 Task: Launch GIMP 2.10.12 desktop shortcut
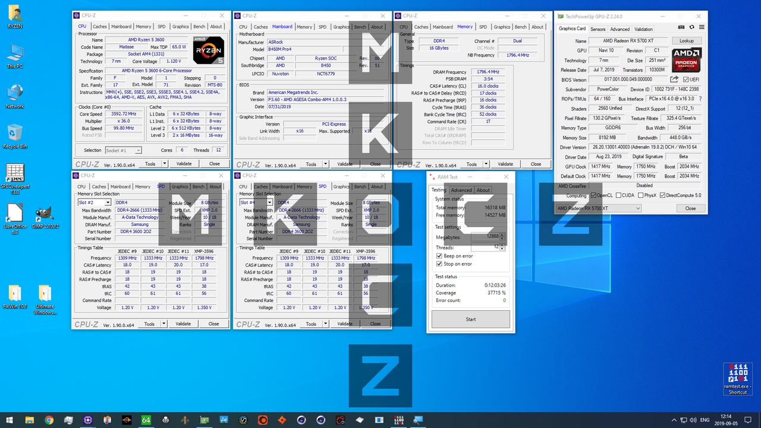pos(45,218)
